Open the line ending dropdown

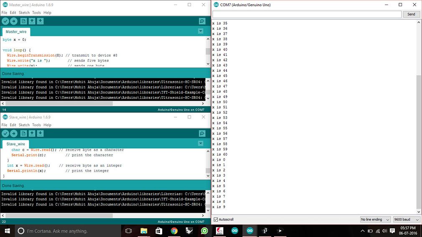375,219
